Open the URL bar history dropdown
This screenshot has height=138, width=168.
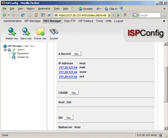113,15
